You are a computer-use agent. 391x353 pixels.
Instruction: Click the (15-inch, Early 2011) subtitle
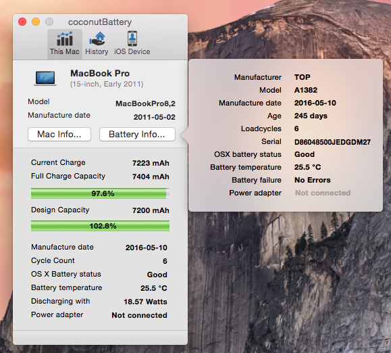point(107,84)
